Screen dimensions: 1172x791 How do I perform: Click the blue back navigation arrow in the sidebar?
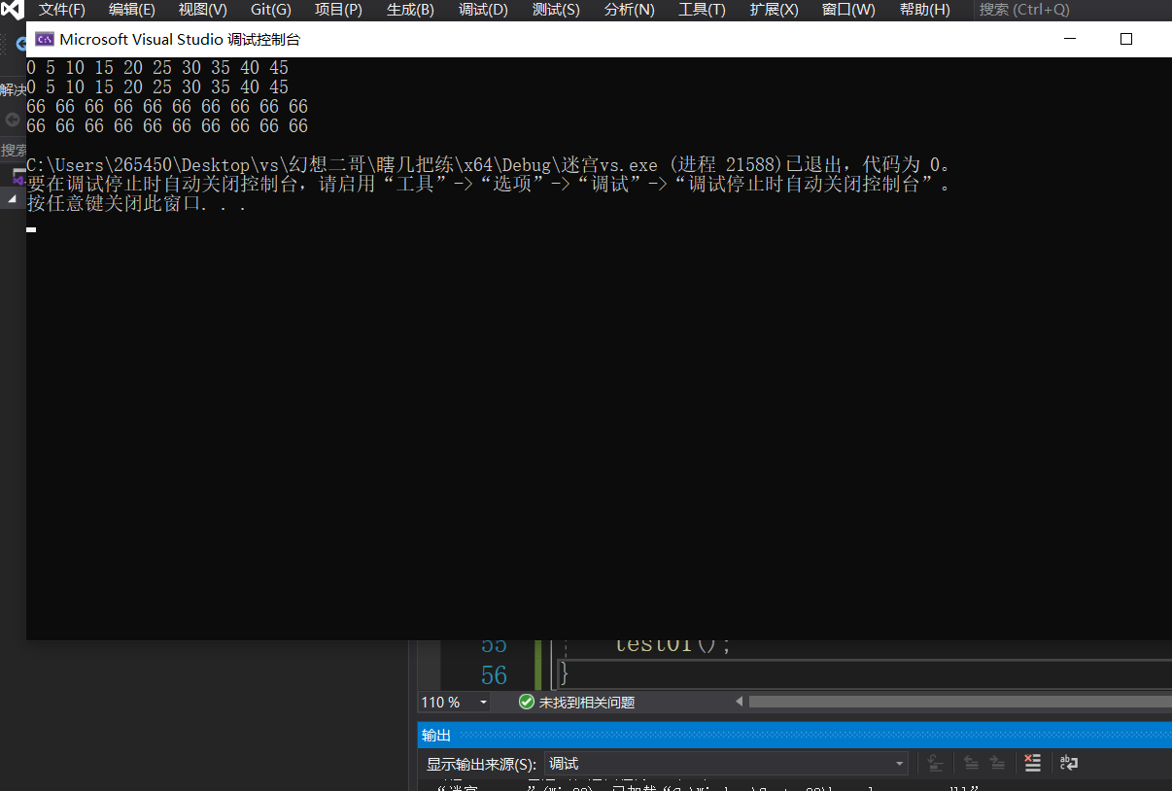pos(21,44)
